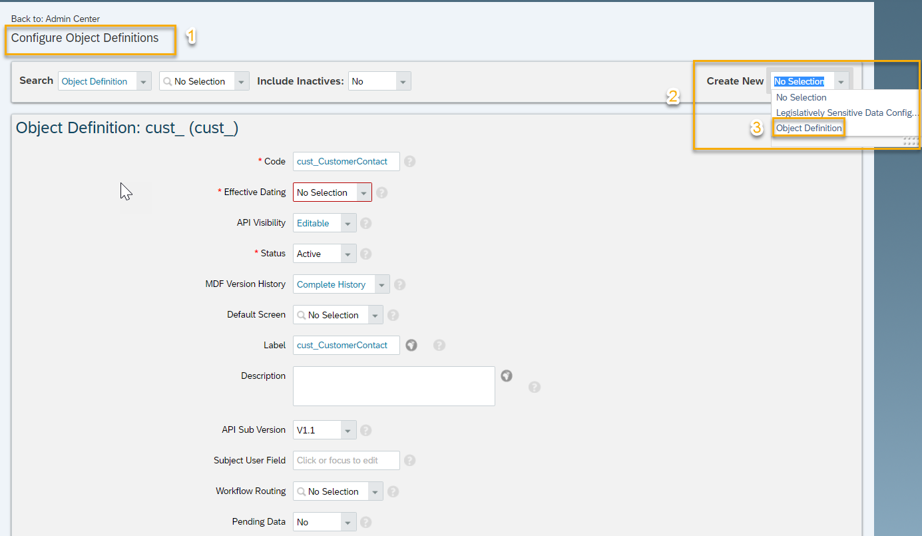This screenshot has height=536, width=922.
Task: Open help icon beside Effective Dating dropdown
Action: (x=382, y=192)
